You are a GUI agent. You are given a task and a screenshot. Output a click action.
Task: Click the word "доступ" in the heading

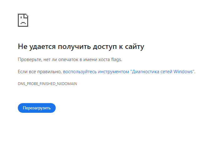click(x=105, y=47)
